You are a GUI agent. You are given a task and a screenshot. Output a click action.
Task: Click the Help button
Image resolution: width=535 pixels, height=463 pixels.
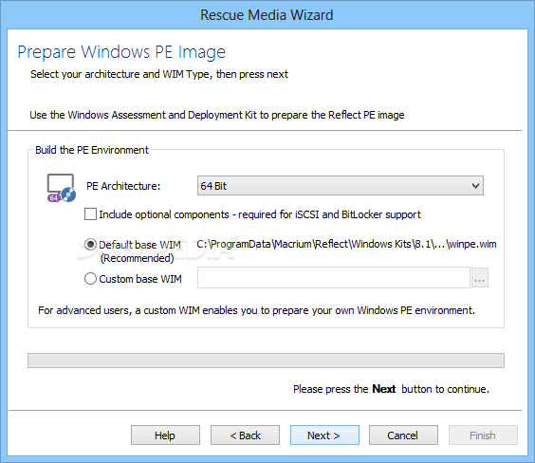(165, 435)
